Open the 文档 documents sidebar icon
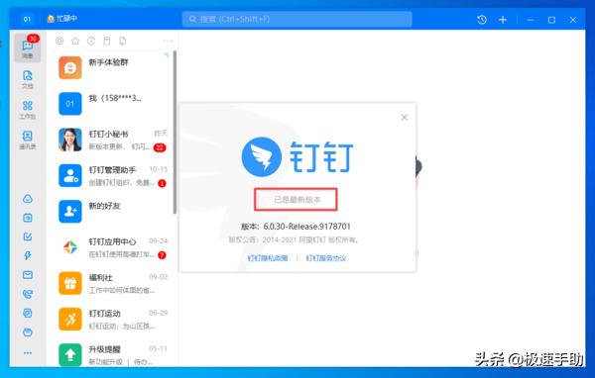Screen dimensions: 595x378 pos(28,79)
